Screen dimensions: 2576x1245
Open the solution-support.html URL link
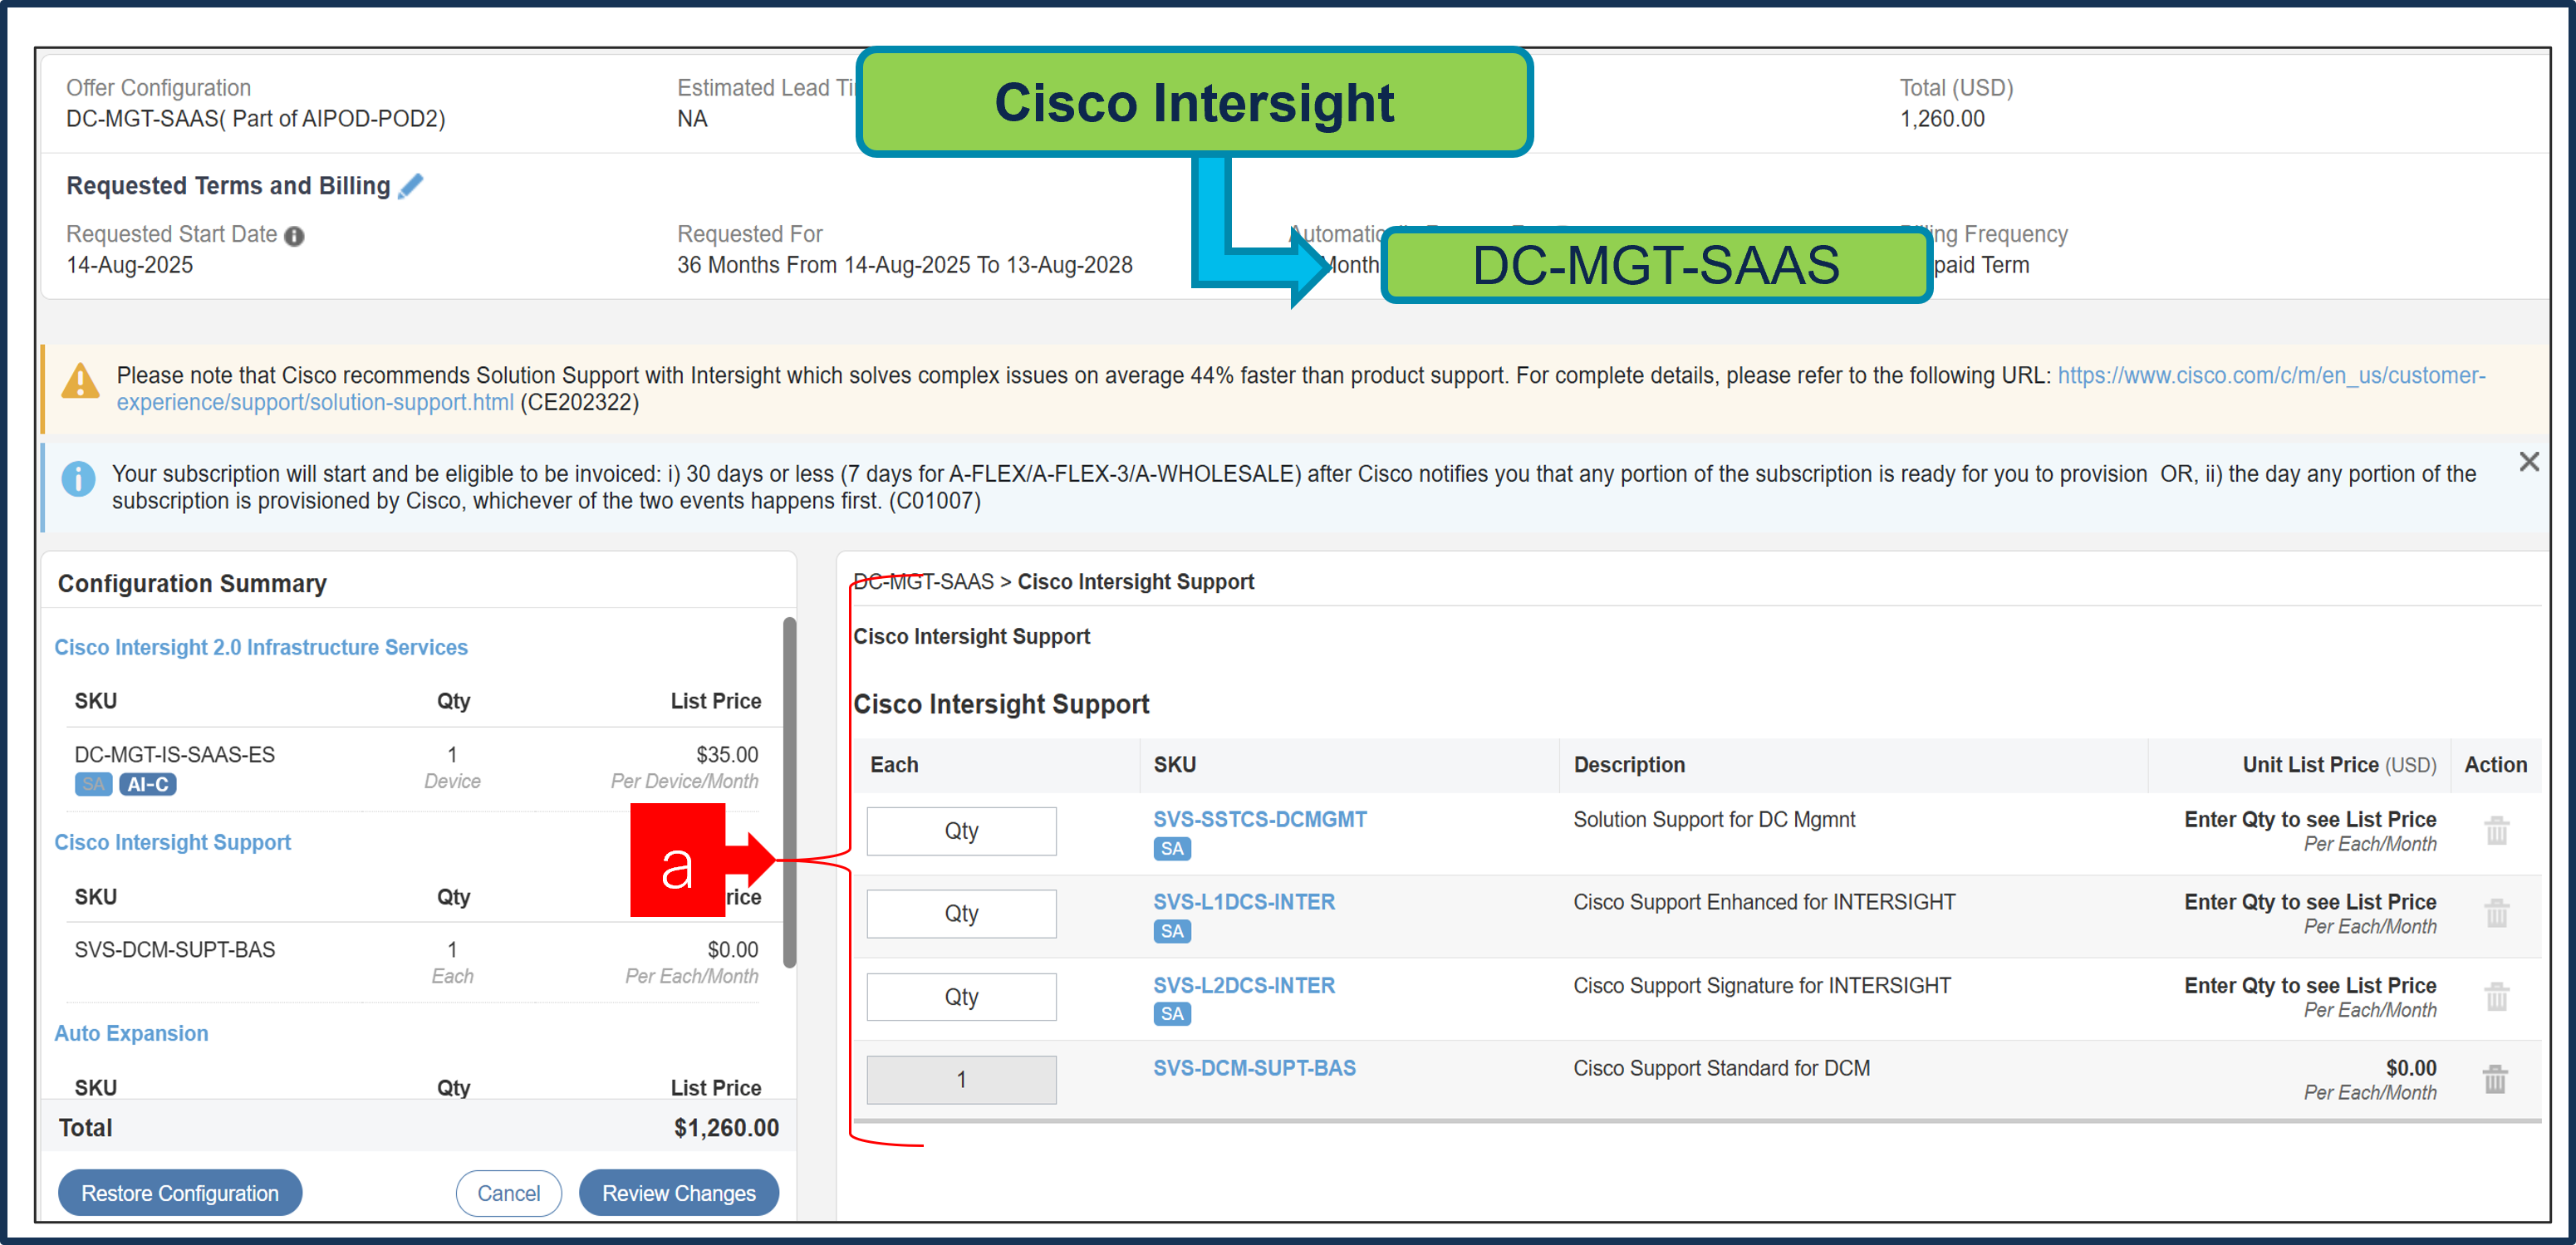pos(315,403)
